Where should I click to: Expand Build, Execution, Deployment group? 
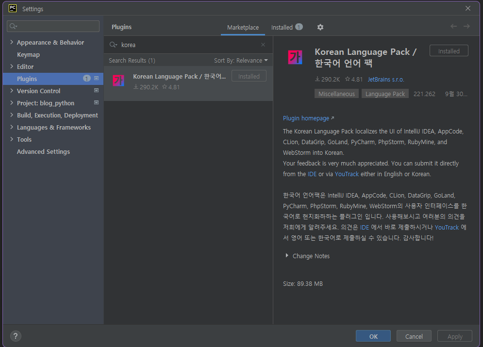[12, 115]
